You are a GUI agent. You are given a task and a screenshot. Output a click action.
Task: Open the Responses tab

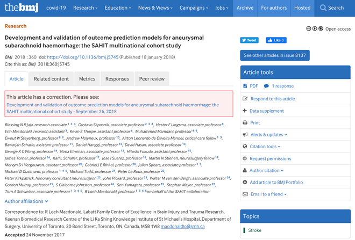pyautogui.click(x=117, y=79)
